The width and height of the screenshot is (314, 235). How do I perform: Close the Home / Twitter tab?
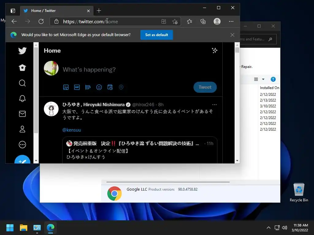(88, 11)
